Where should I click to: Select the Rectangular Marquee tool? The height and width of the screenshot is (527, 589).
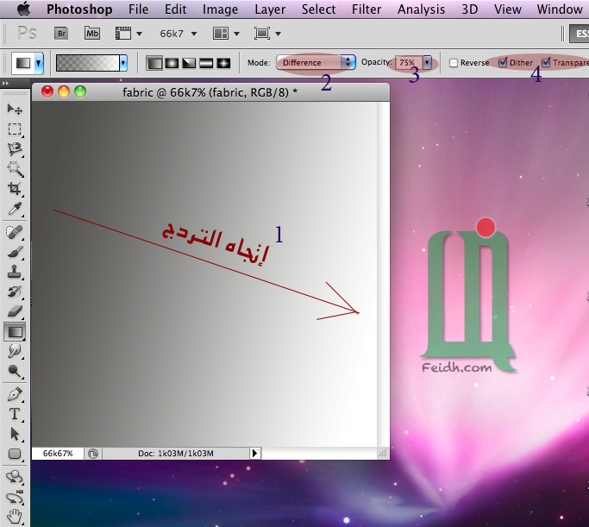click(x=15, y=129)
